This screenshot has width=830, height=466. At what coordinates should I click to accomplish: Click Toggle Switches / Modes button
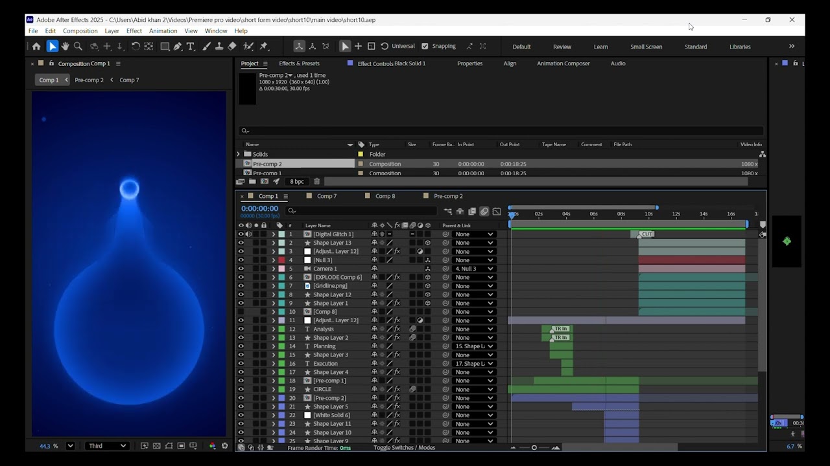coord(404,448)
